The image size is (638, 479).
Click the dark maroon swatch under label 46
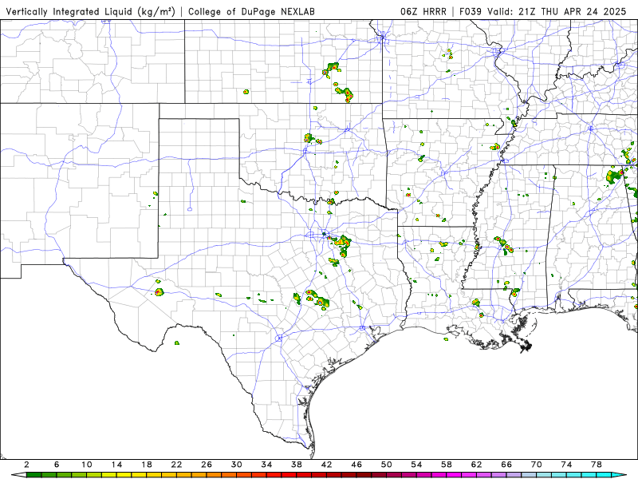click(364, 475)
